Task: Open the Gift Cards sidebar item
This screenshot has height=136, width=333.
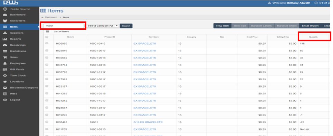Action: tap(17, 69)
